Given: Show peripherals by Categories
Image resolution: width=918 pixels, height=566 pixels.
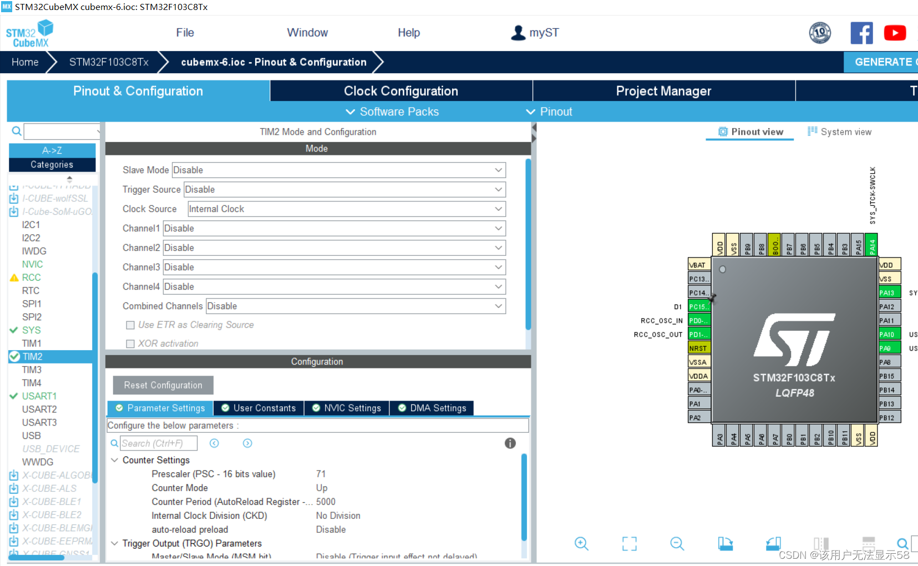Looking at the screenshot, I should pyautogui.click(x=52, y=165).
